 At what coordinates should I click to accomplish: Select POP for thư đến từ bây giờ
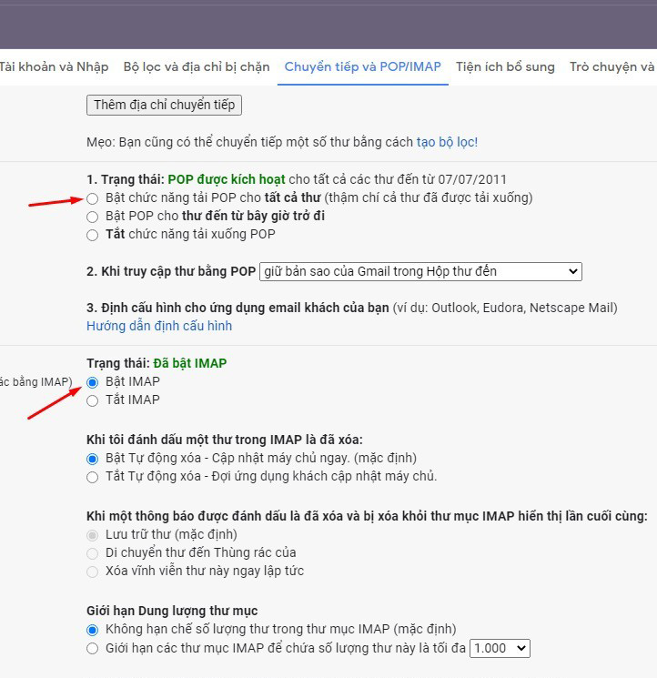93,216
